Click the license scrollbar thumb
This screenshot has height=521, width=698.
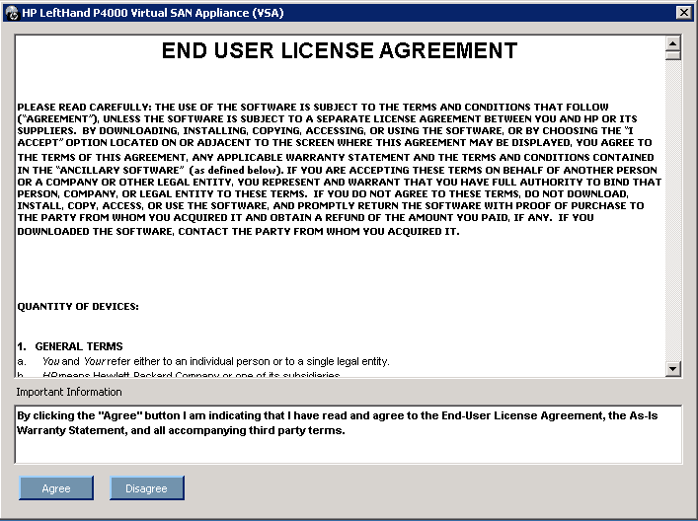[x=672, y=55]
